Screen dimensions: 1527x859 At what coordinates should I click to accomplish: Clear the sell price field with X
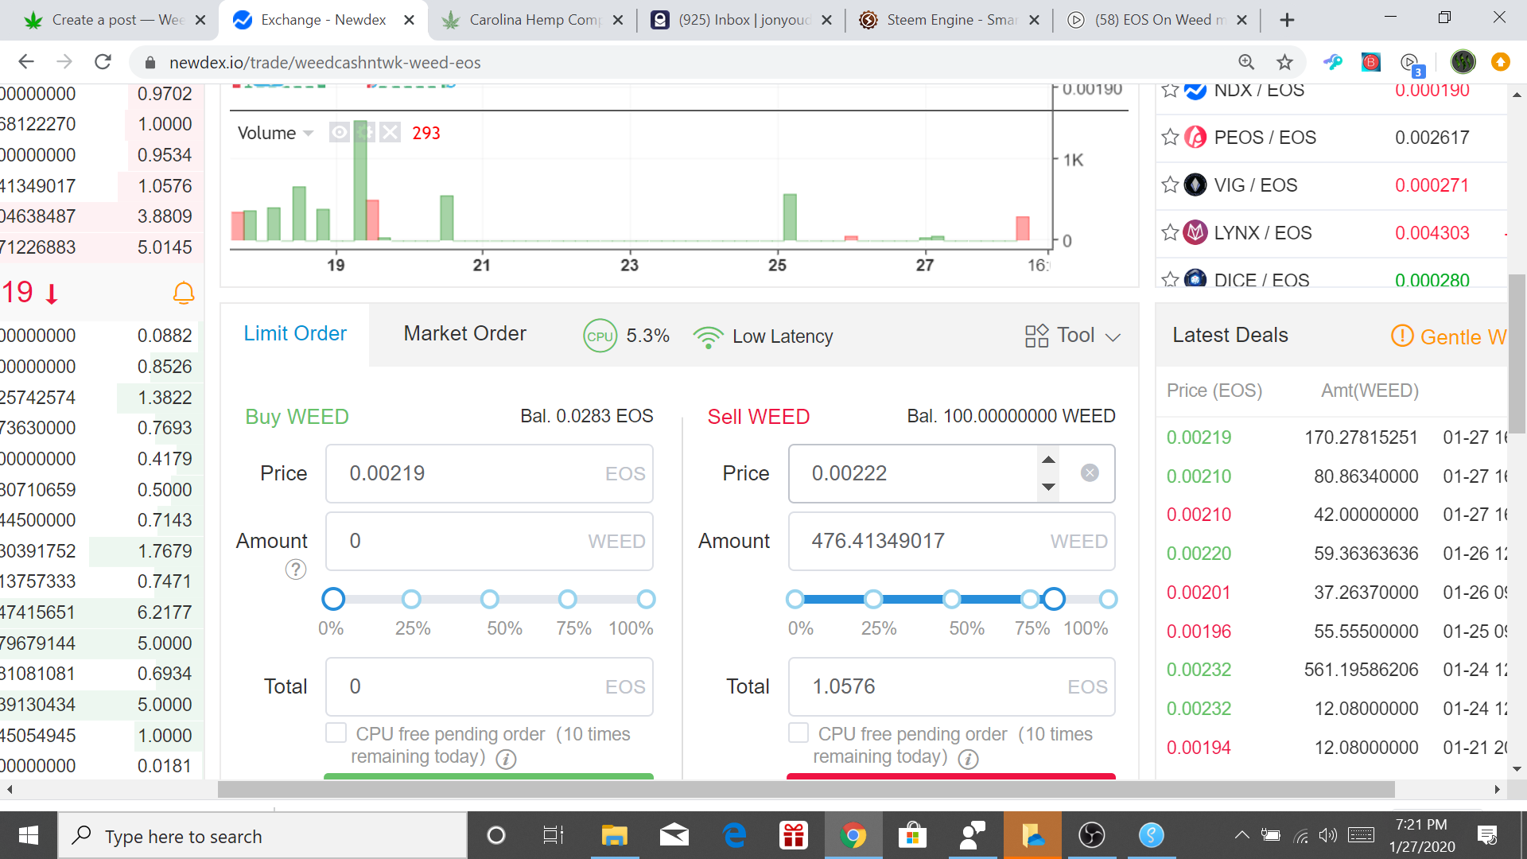pos(1090,473)
